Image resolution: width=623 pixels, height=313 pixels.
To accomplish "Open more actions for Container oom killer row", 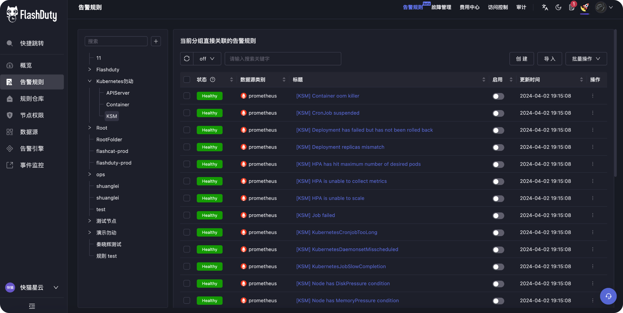I will click(593, 96).
